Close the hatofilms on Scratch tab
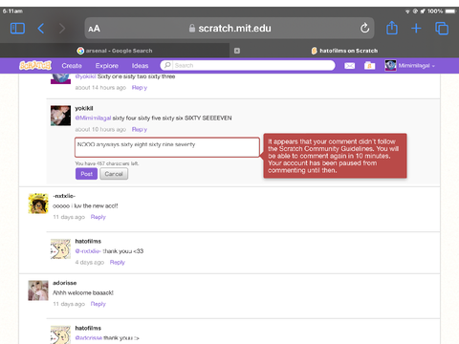The width and height of the screenshot is (459, 344). [x=237, y=51]
